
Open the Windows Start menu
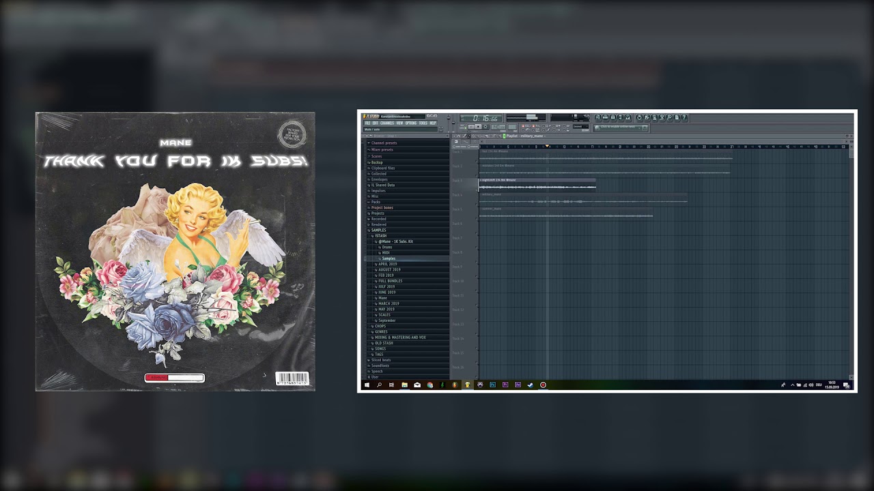tap(366, 385)
